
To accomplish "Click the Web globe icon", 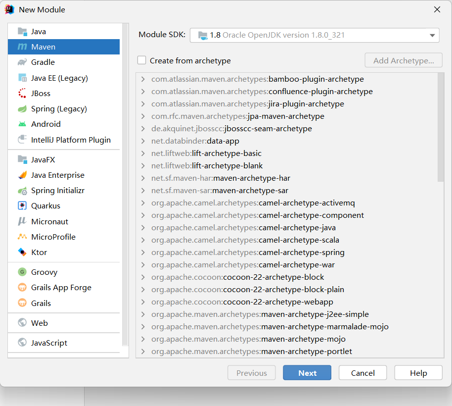I will 22,323.
